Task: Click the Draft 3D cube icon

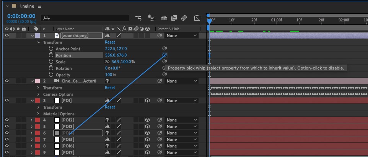Action: (x=151, y=18)
